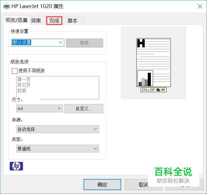Click the 取消 button
The width and height of the screenshot is (207, 194).
pos(143,184)
